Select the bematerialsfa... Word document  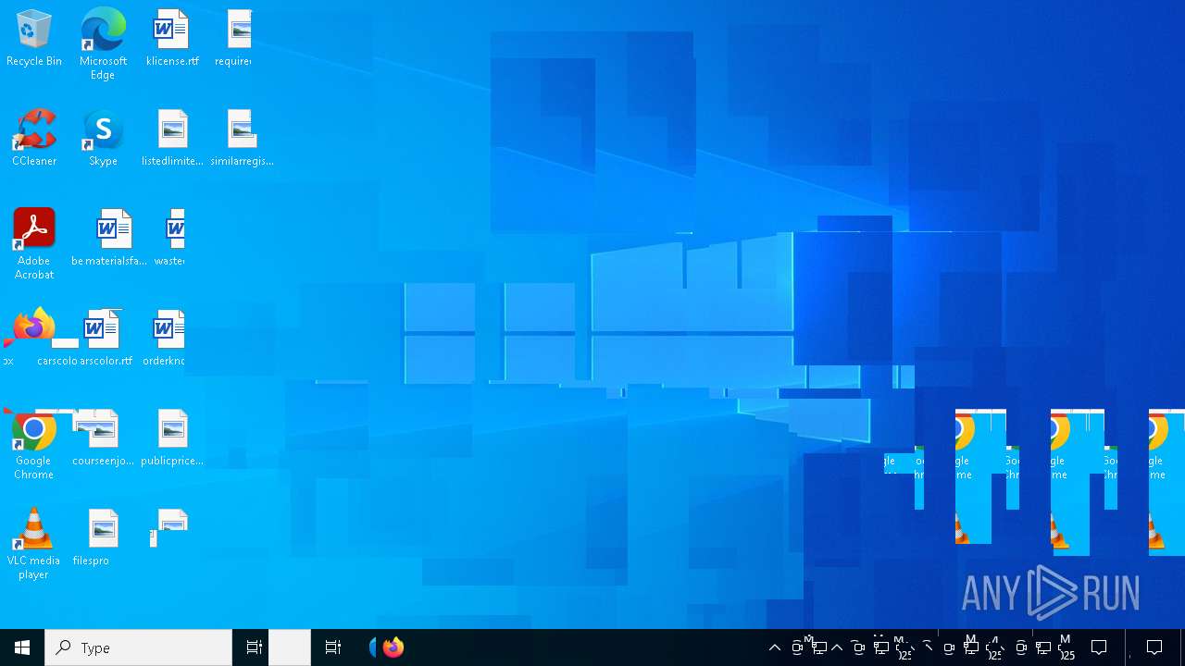click(x=110, y=239)
